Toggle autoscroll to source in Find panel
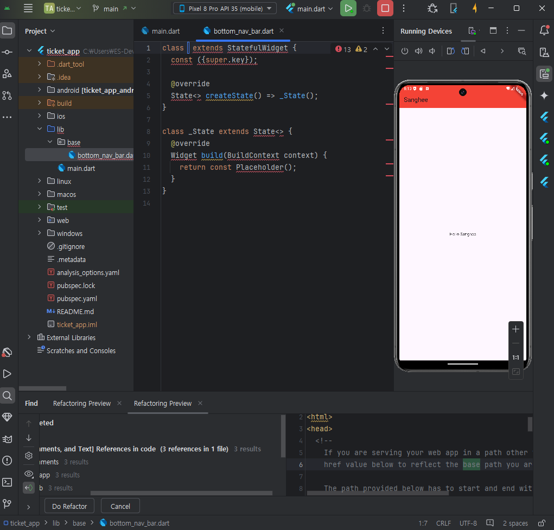The height and width of the screenshot is (530, 554). coord(29,488)
